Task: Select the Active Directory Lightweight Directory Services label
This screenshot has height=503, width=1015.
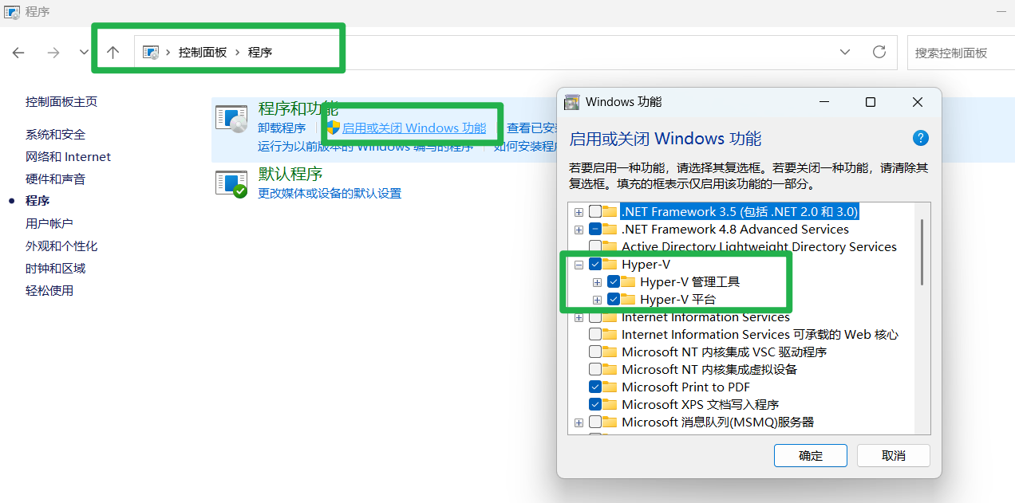Action: (759, 247)
